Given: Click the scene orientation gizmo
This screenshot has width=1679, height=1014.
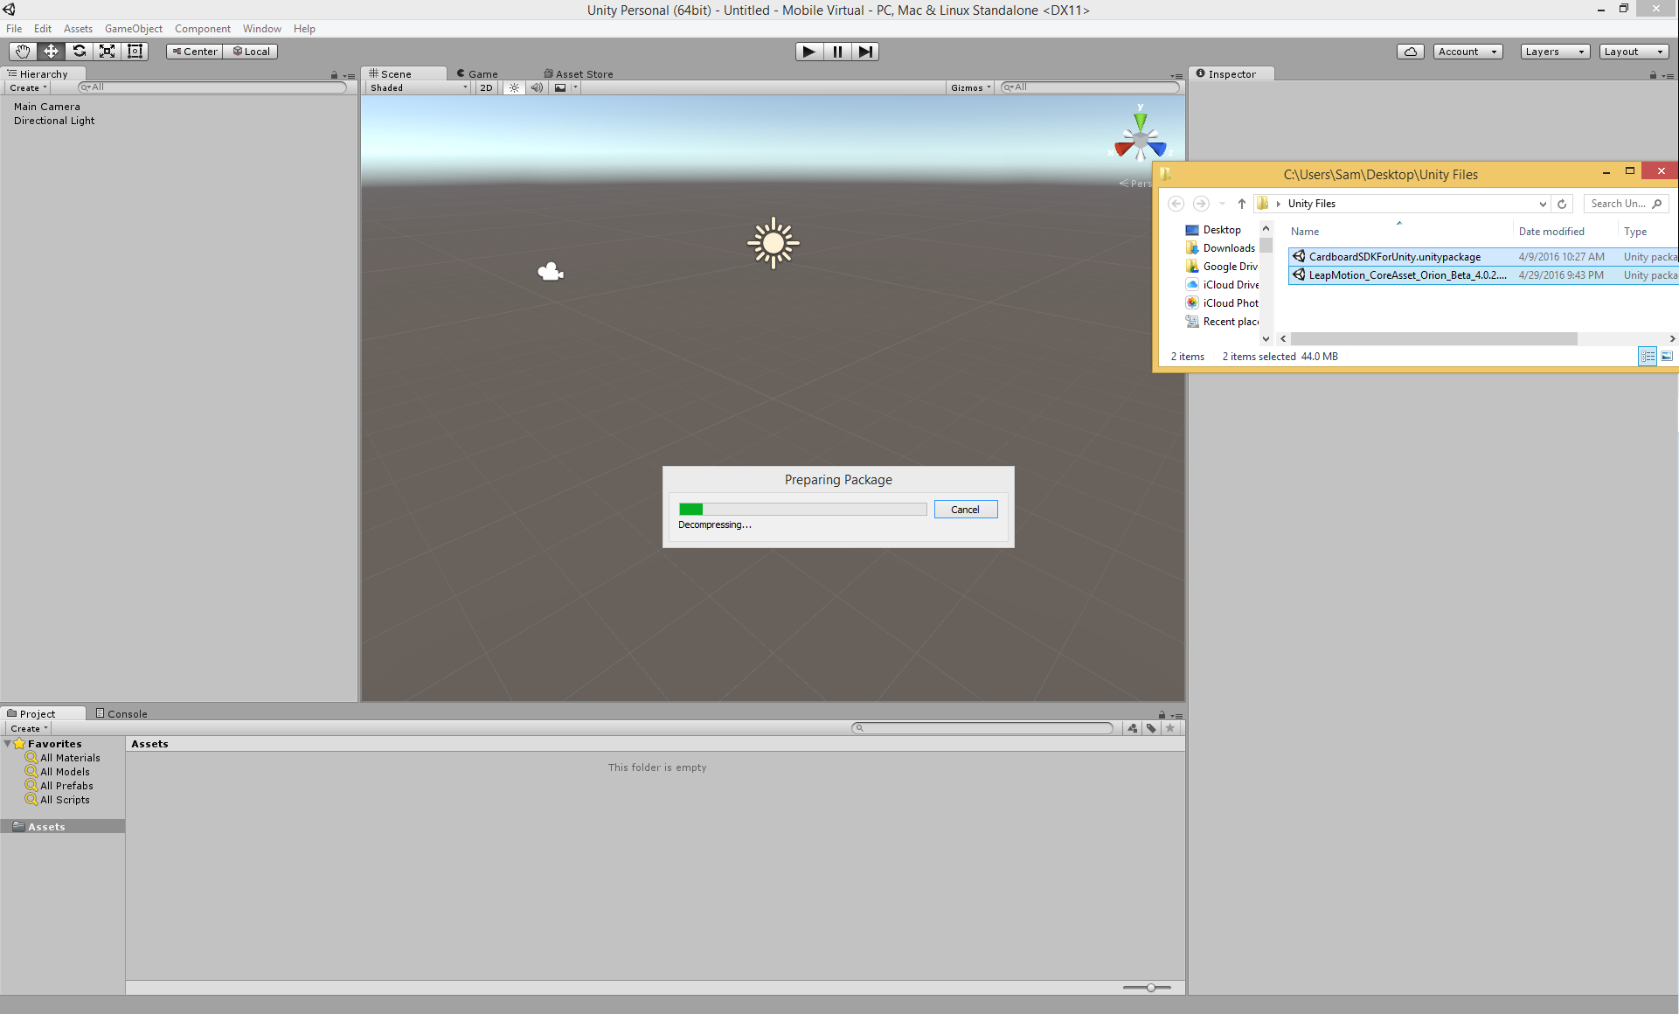Looking at the screenshot, I should (1140, 138).
